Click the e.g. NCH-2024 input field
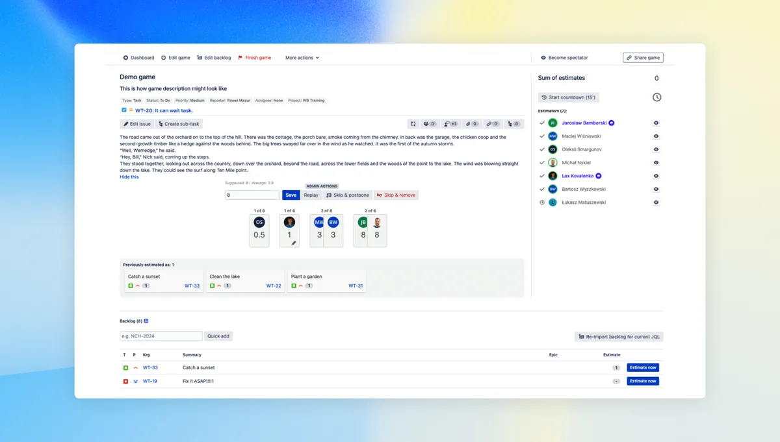 click(x=161, y=336)
